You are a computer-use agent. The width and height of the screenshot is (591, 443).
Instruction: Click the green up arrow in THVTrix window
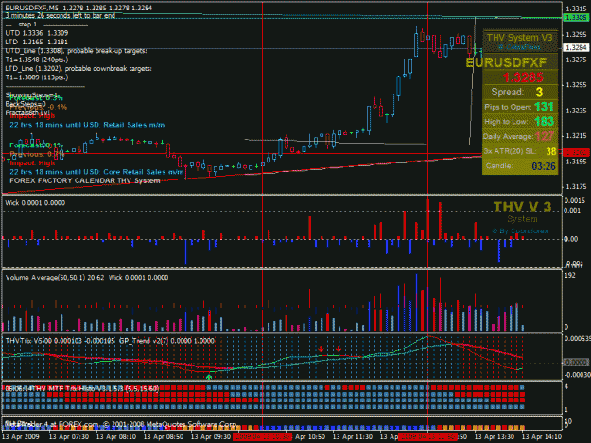click(209, 376)
